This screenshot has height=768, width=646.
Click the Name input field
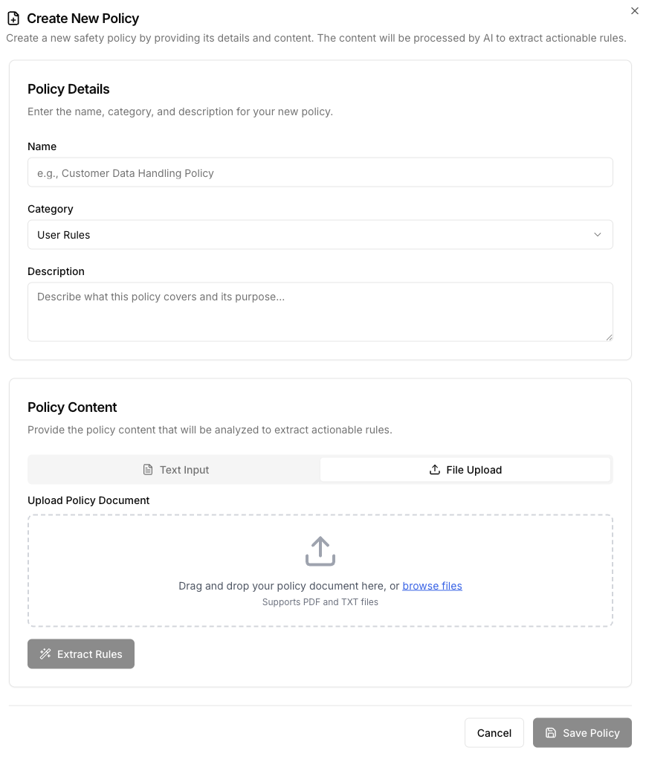[x=320, y=172]
